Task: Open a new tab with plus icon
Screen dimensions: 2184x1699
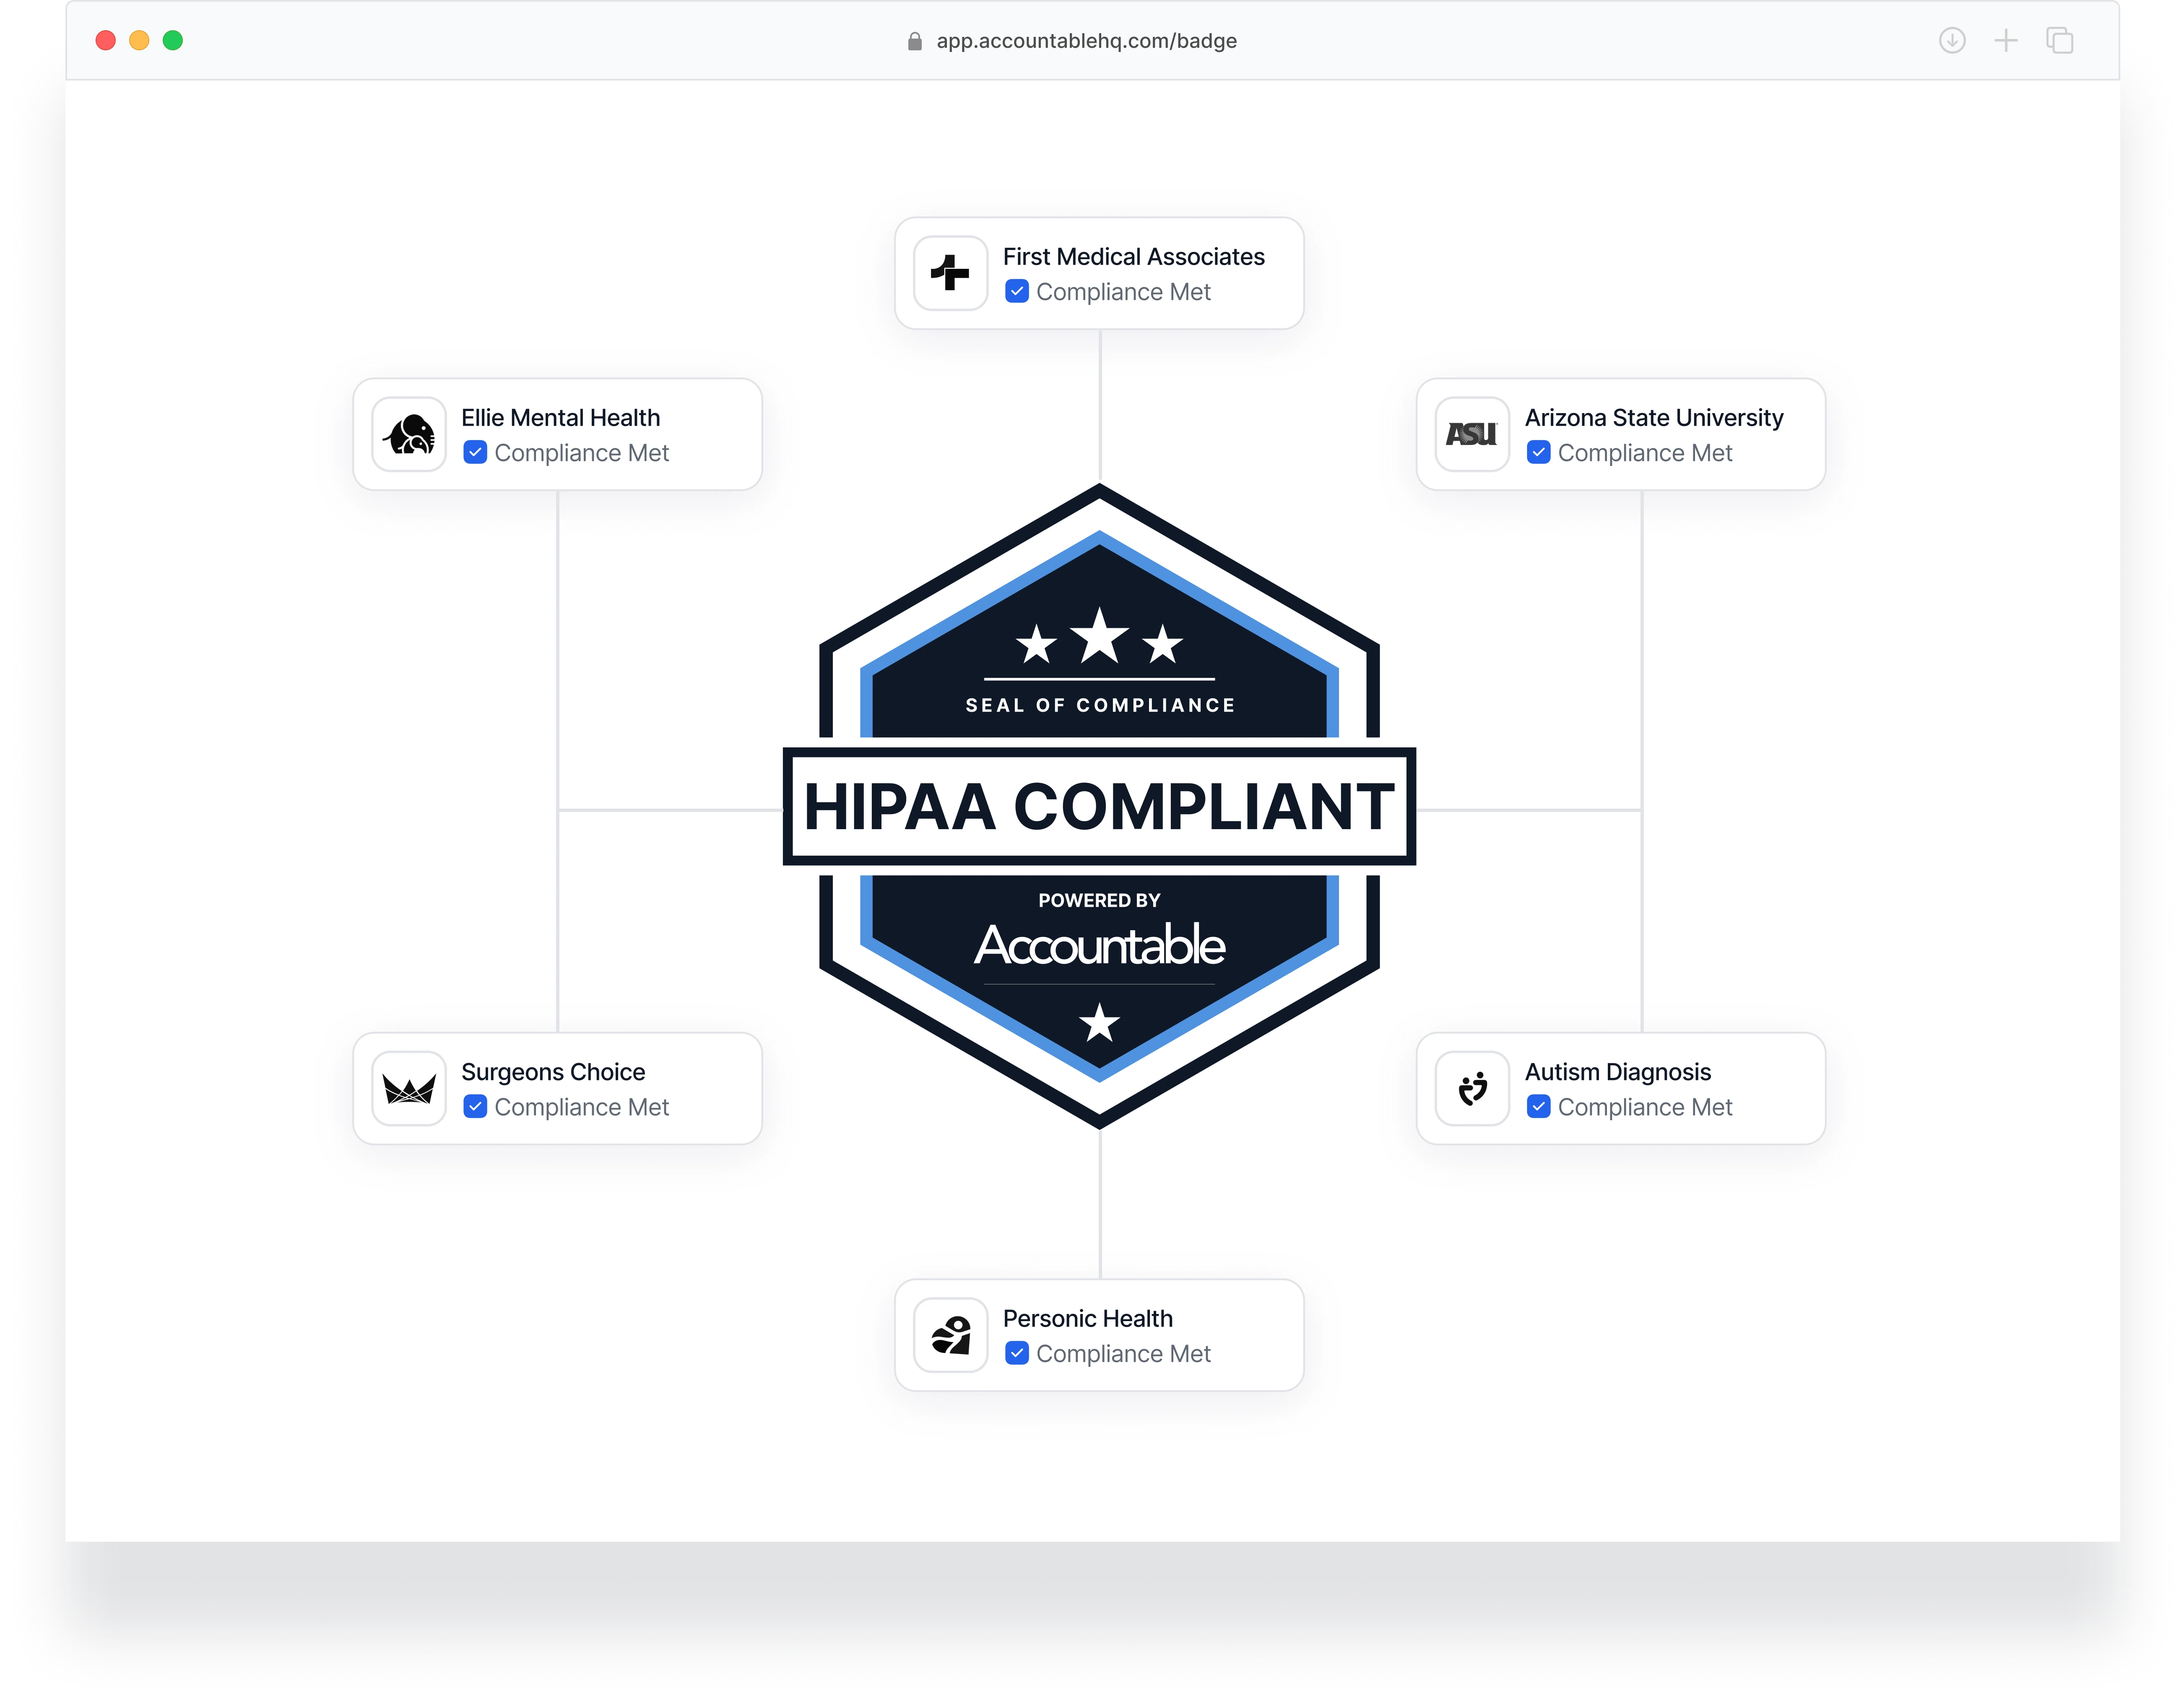Action: [x=2006, y=41]
